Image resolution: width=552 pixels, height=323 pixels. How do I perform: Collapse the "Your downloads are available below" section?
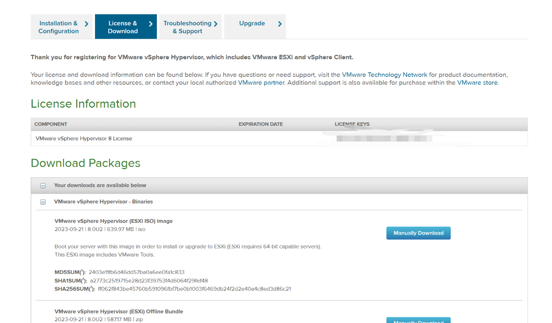pos(43,186)
